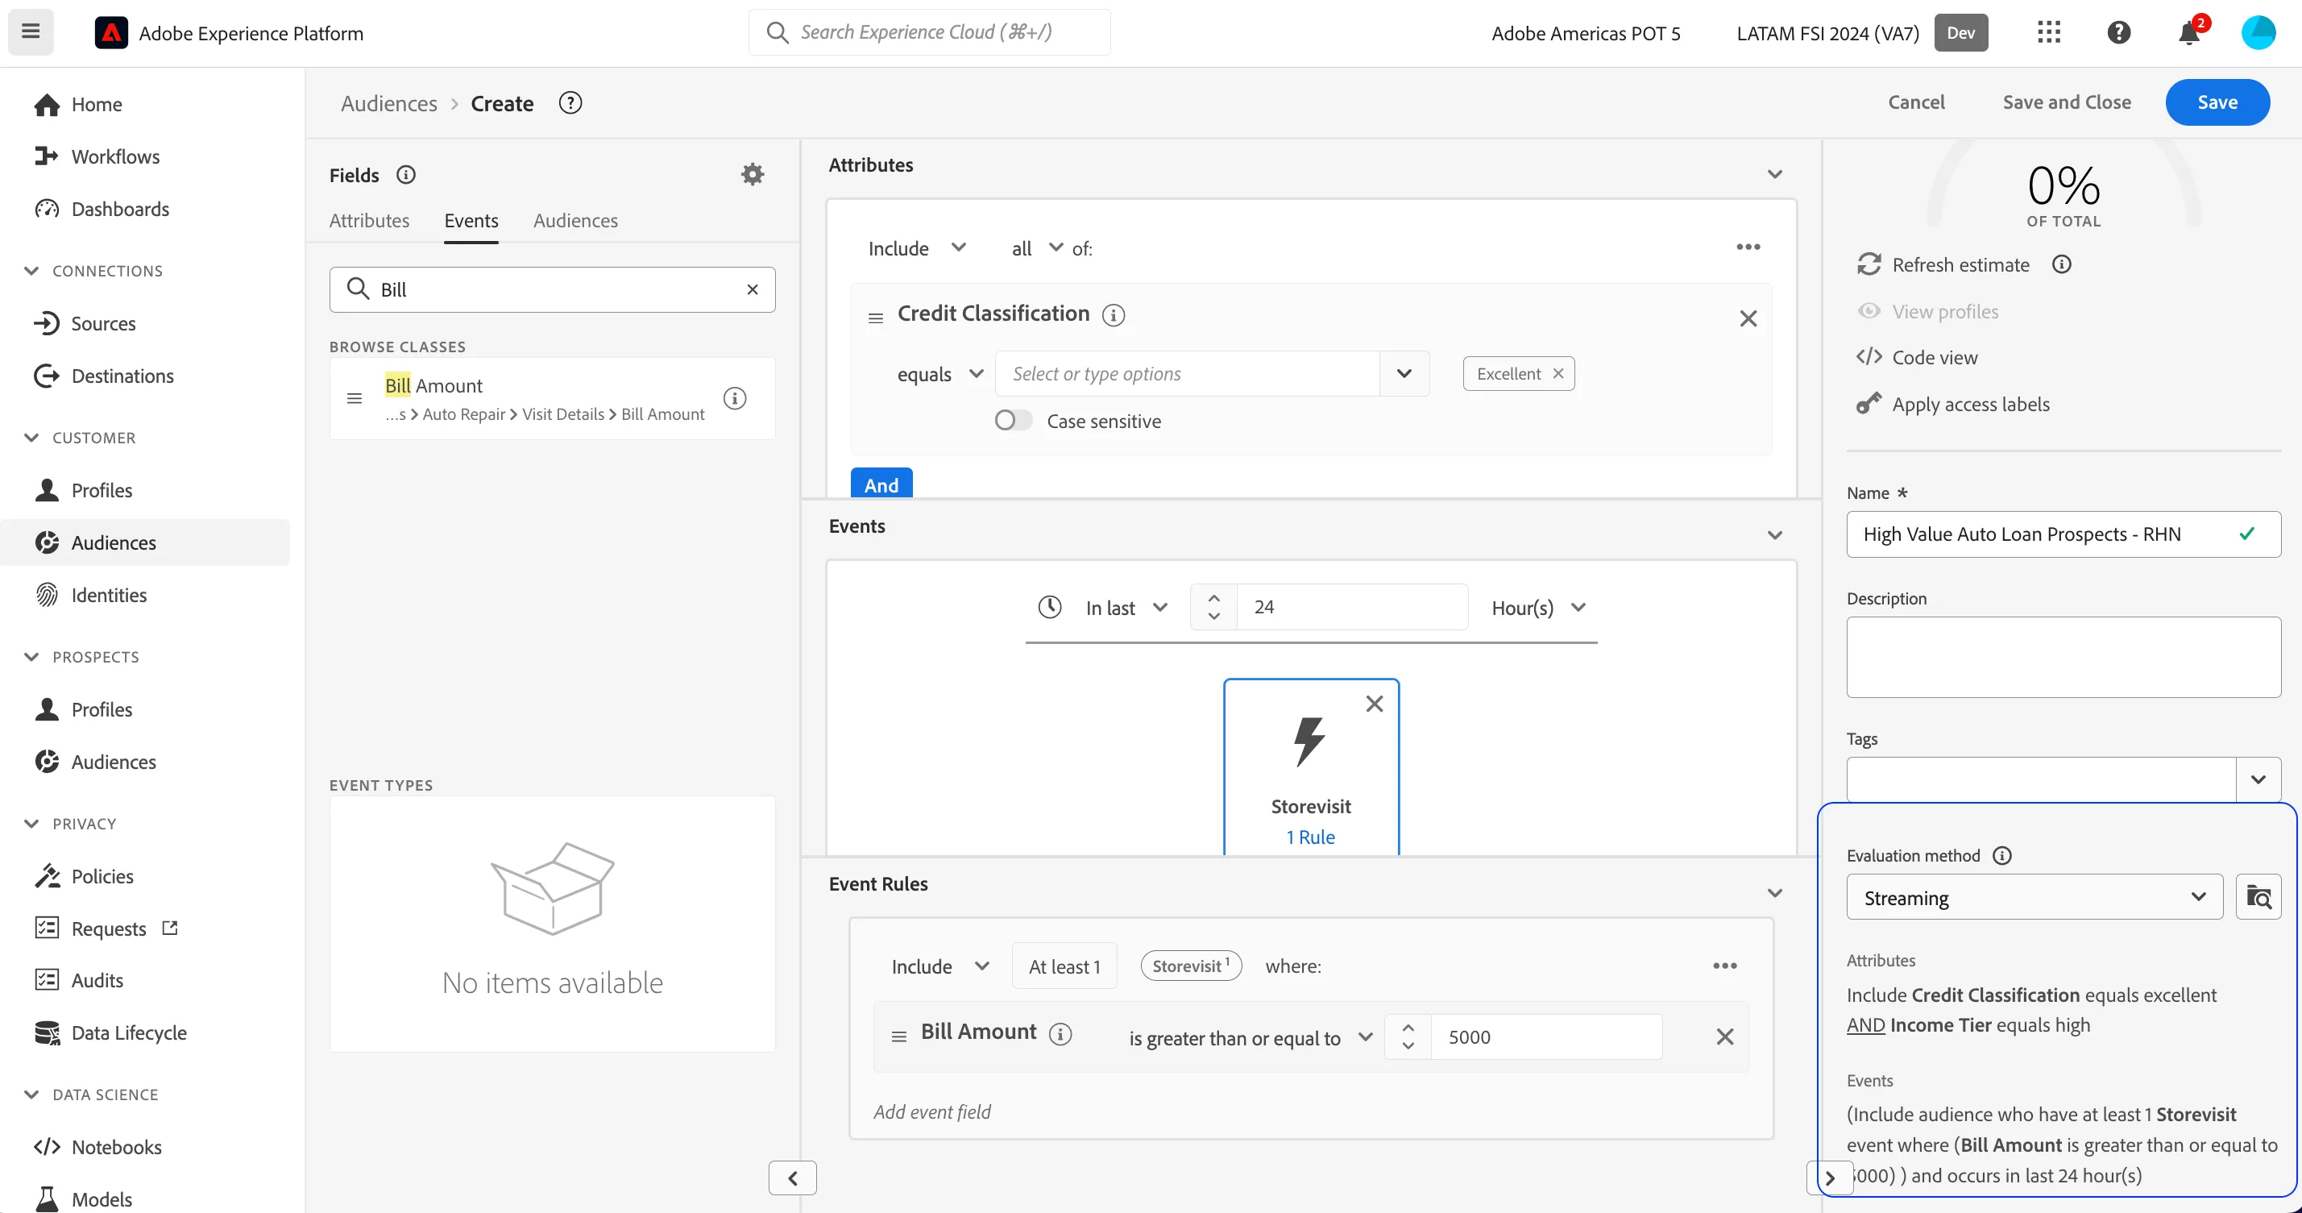Image resolution: width=2302 pixels, height=1213 pixels.
Task: Collapse the CONNECTIONS nav group
Action: pyautogui.click(x=32, y=271)
